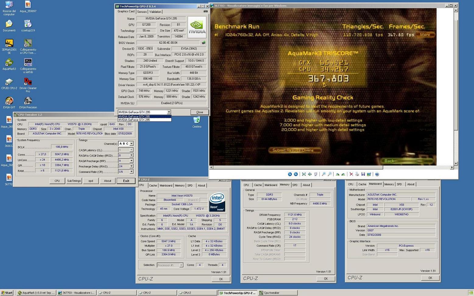The height and width of the screenshot is (296, 474).
Task: Zoom in using viewer magnifier plus icon
Action: [x=324, y=174]
